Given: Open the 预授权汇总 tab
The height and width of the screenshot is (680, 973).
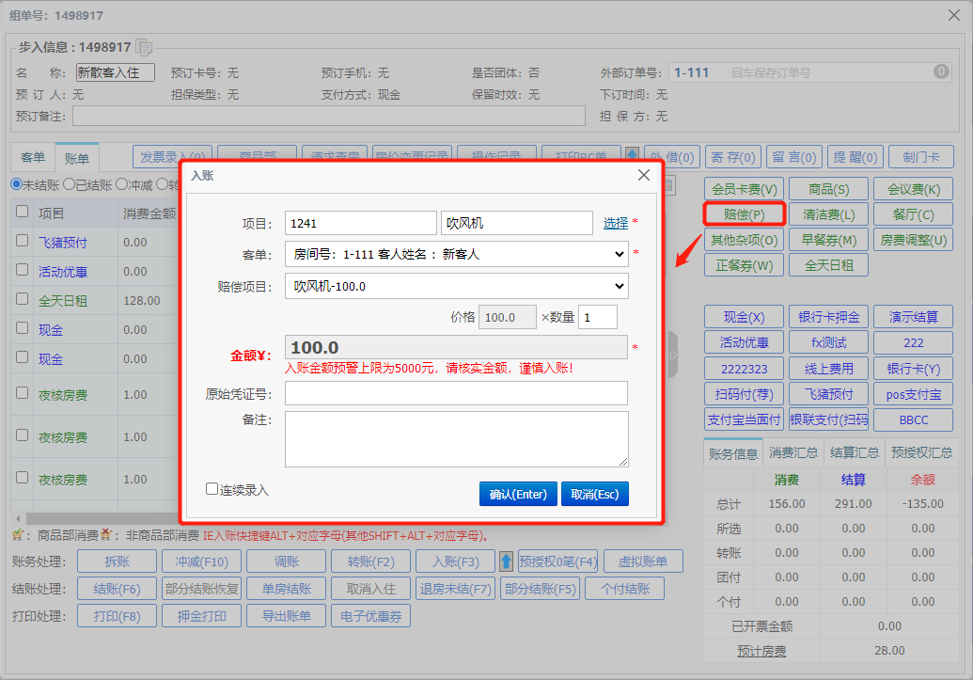Looking at the screenshot, I should pos(921,452).
